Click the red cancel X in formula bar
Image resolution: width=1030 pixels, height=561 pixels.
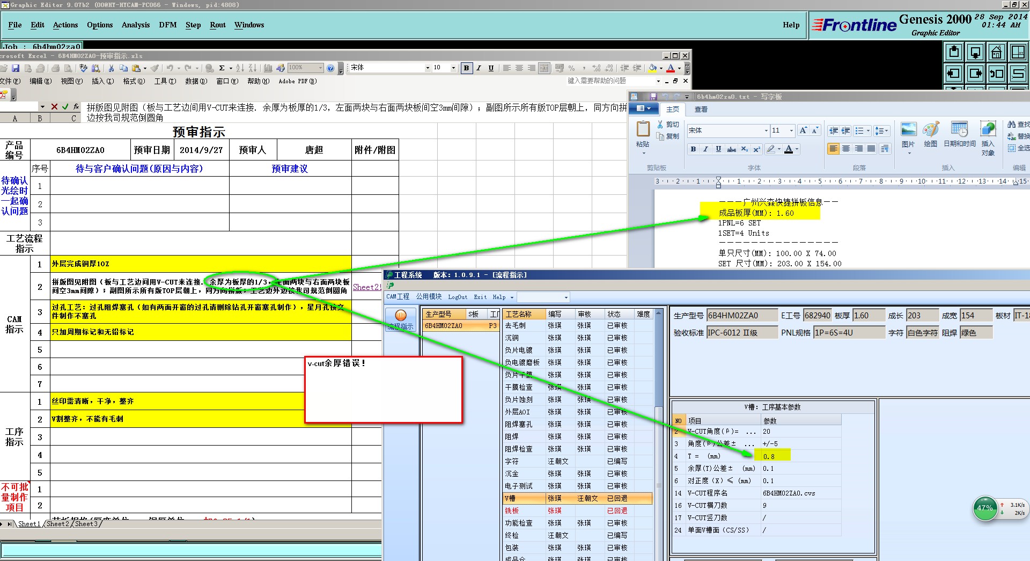tap(54, 107)
